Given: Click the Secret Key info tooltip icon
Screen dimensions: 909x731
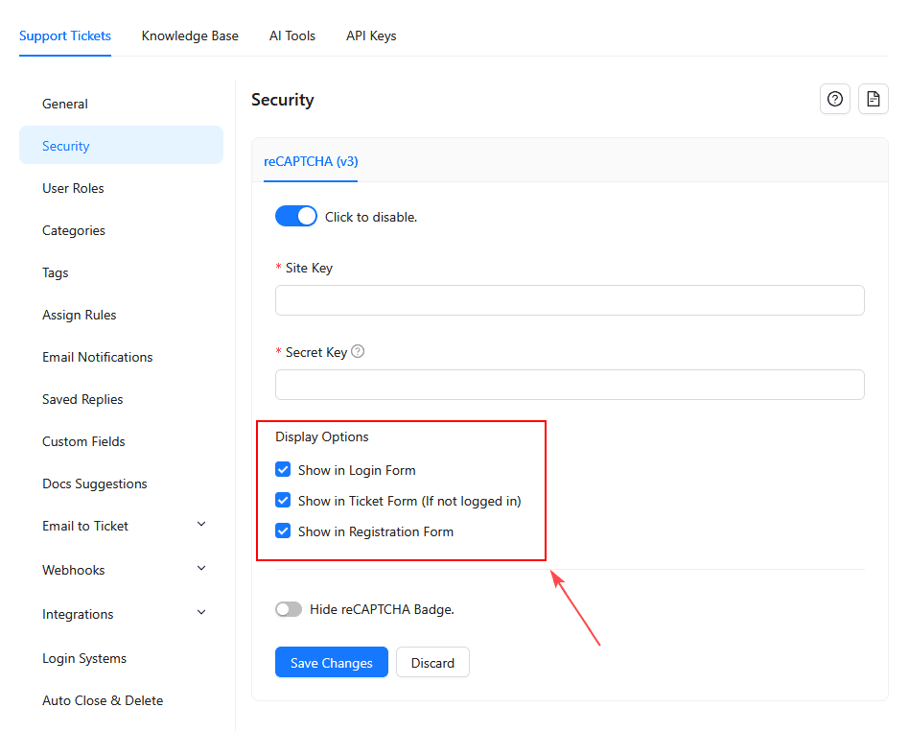Looking at the screenshot, I should click(x=358, y=352).
